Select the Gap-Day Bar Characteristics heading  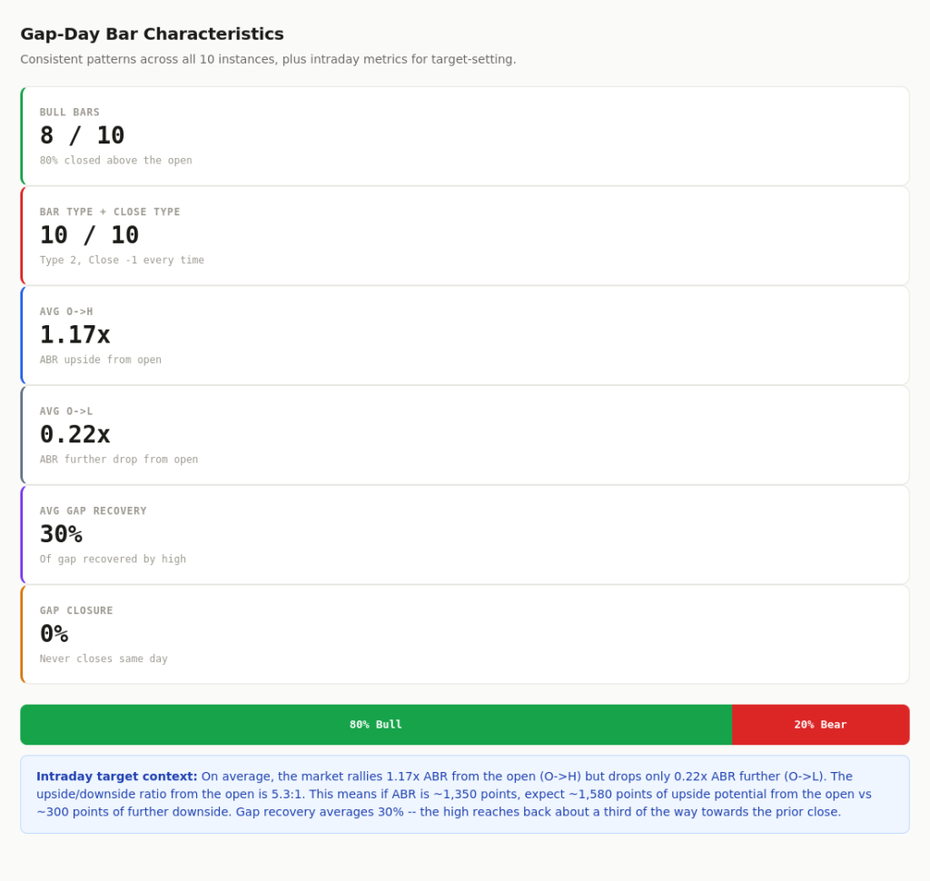pyautogui.click(x=152, y=34)
